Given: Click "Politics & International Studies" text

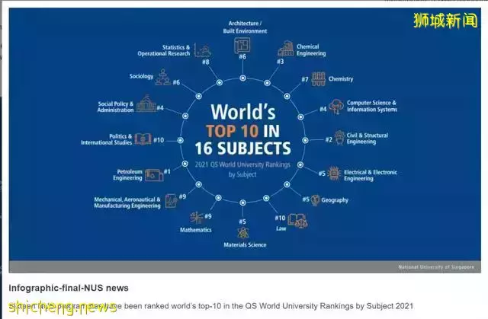Looking at the screenshot, I should click(107, 139).
